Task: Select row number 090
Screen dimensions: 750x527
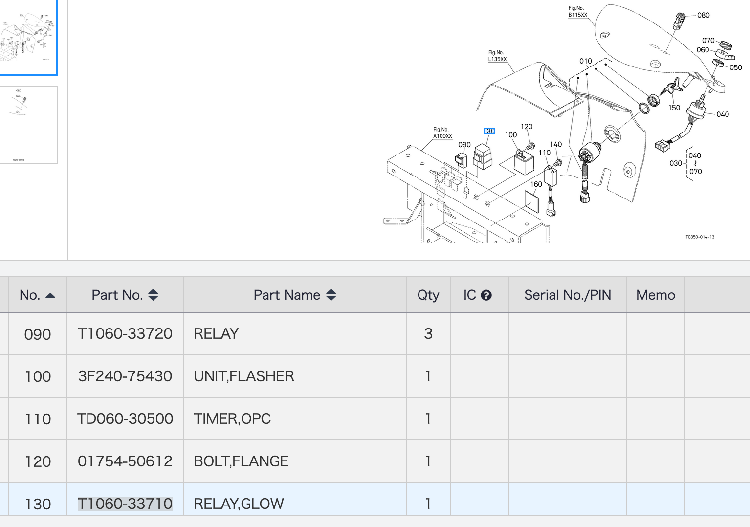Action: (38, 335)
